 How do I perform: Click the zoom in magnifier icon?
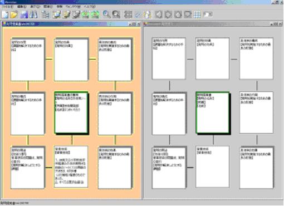[106, 14]
